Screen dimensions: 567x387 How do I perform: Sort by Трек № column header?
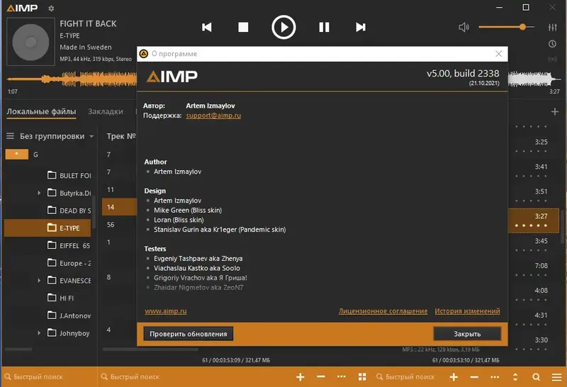point(120,136)
